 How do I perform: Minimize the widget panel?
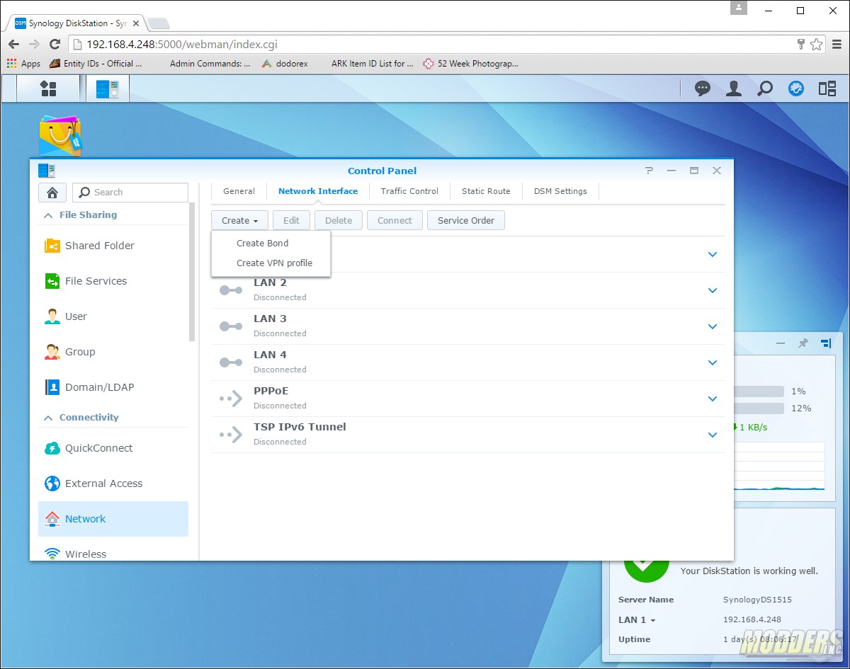pyautogui.click(x=781, y=343)
